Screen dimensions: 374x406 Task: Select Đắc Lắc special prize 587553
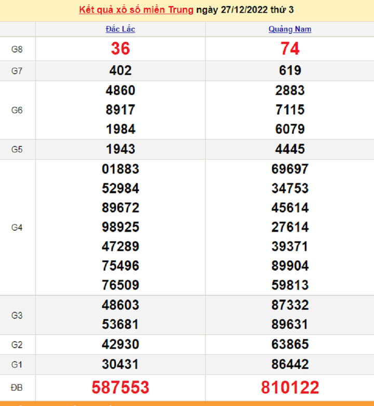tap(120, 387)
